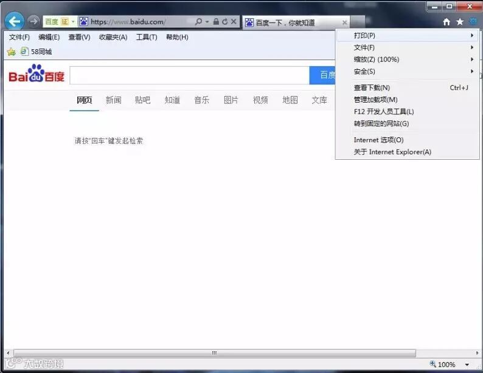Open the 58同城 favorites bar link
Image resolution: width=483 pixels, height=373 pixels.
pyautogui.click(x=36, y=52)
